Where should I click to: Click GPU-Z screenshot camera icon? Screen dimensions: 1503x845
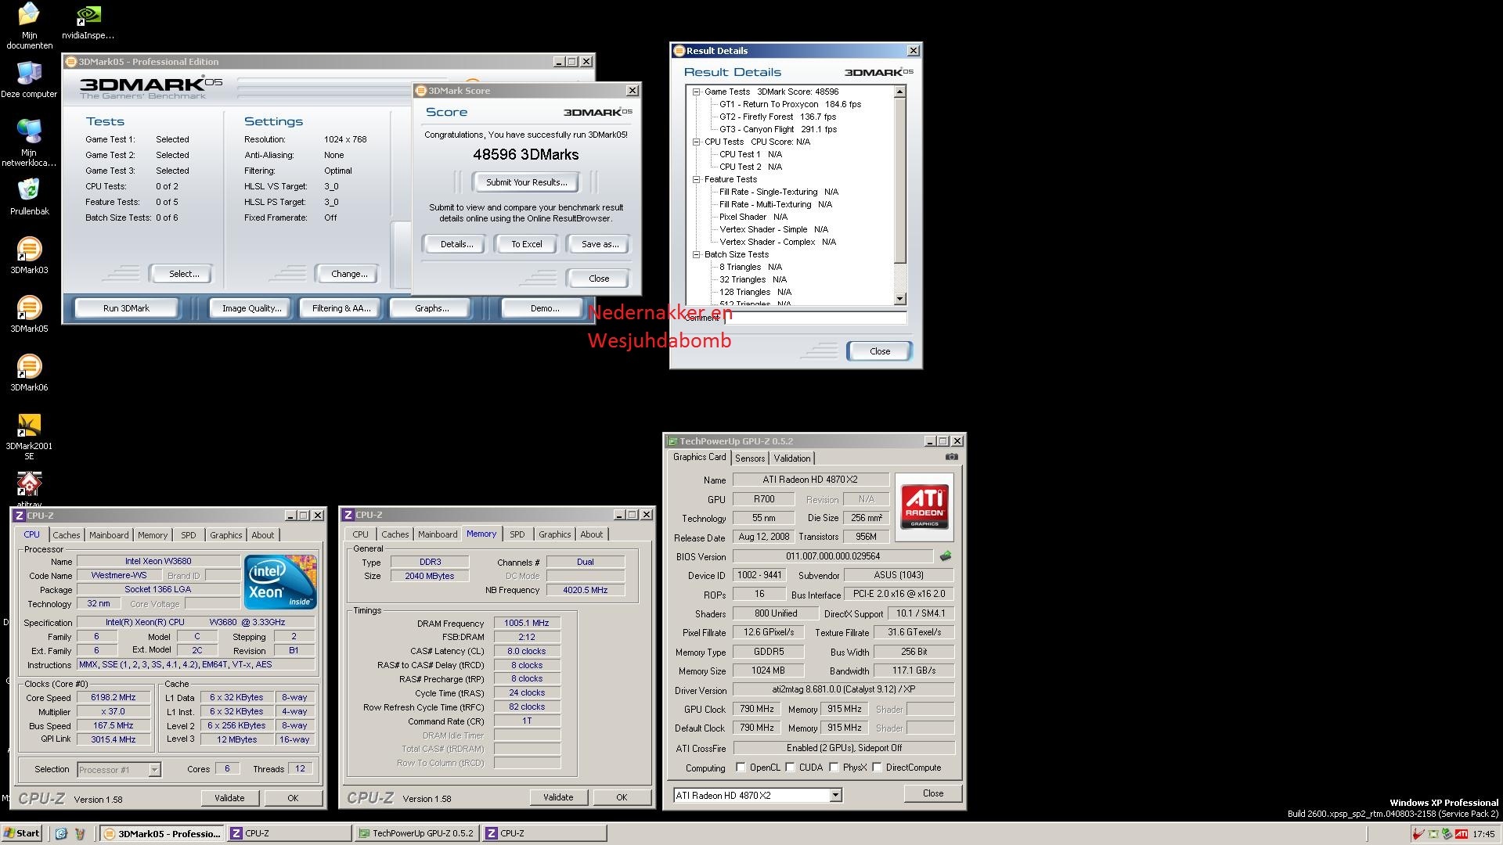(x=951, y=457)
